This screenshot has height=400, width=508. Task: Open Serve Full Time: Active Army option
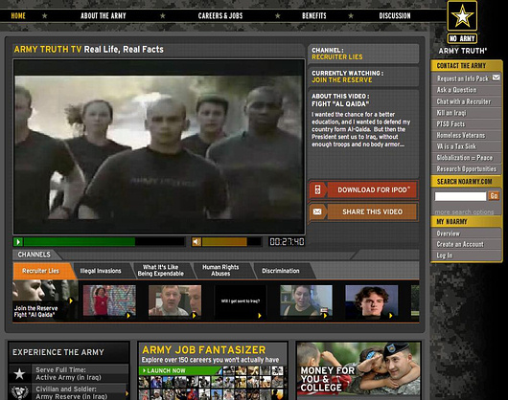tap(68, 373)
